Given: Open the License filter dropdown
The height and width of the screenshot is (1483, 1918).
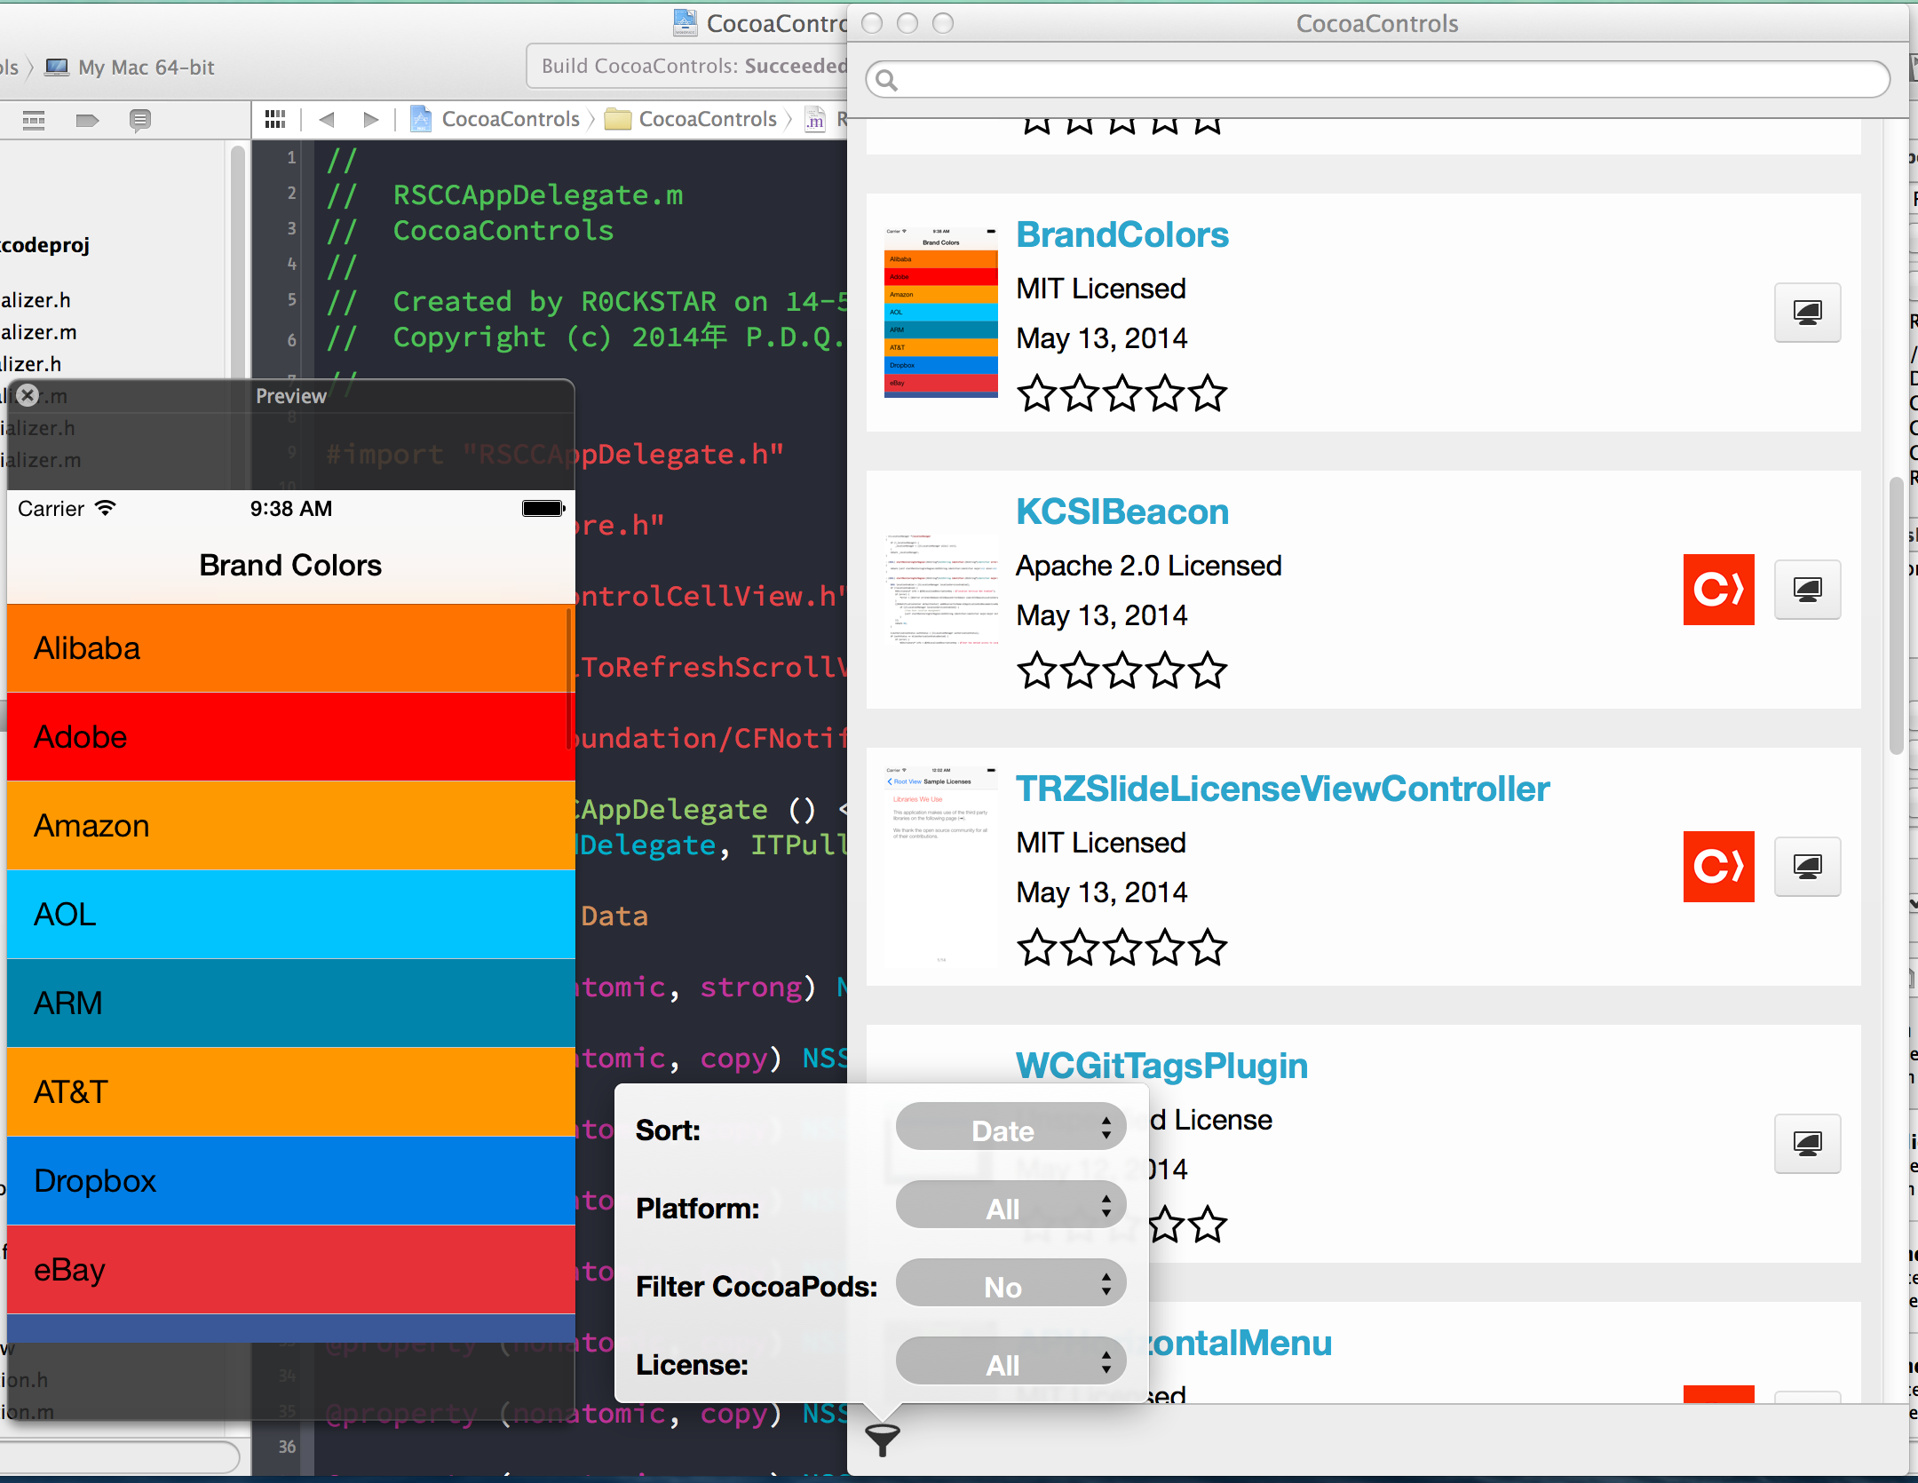Looking at the screenshot, I should pos(1011,1362).
